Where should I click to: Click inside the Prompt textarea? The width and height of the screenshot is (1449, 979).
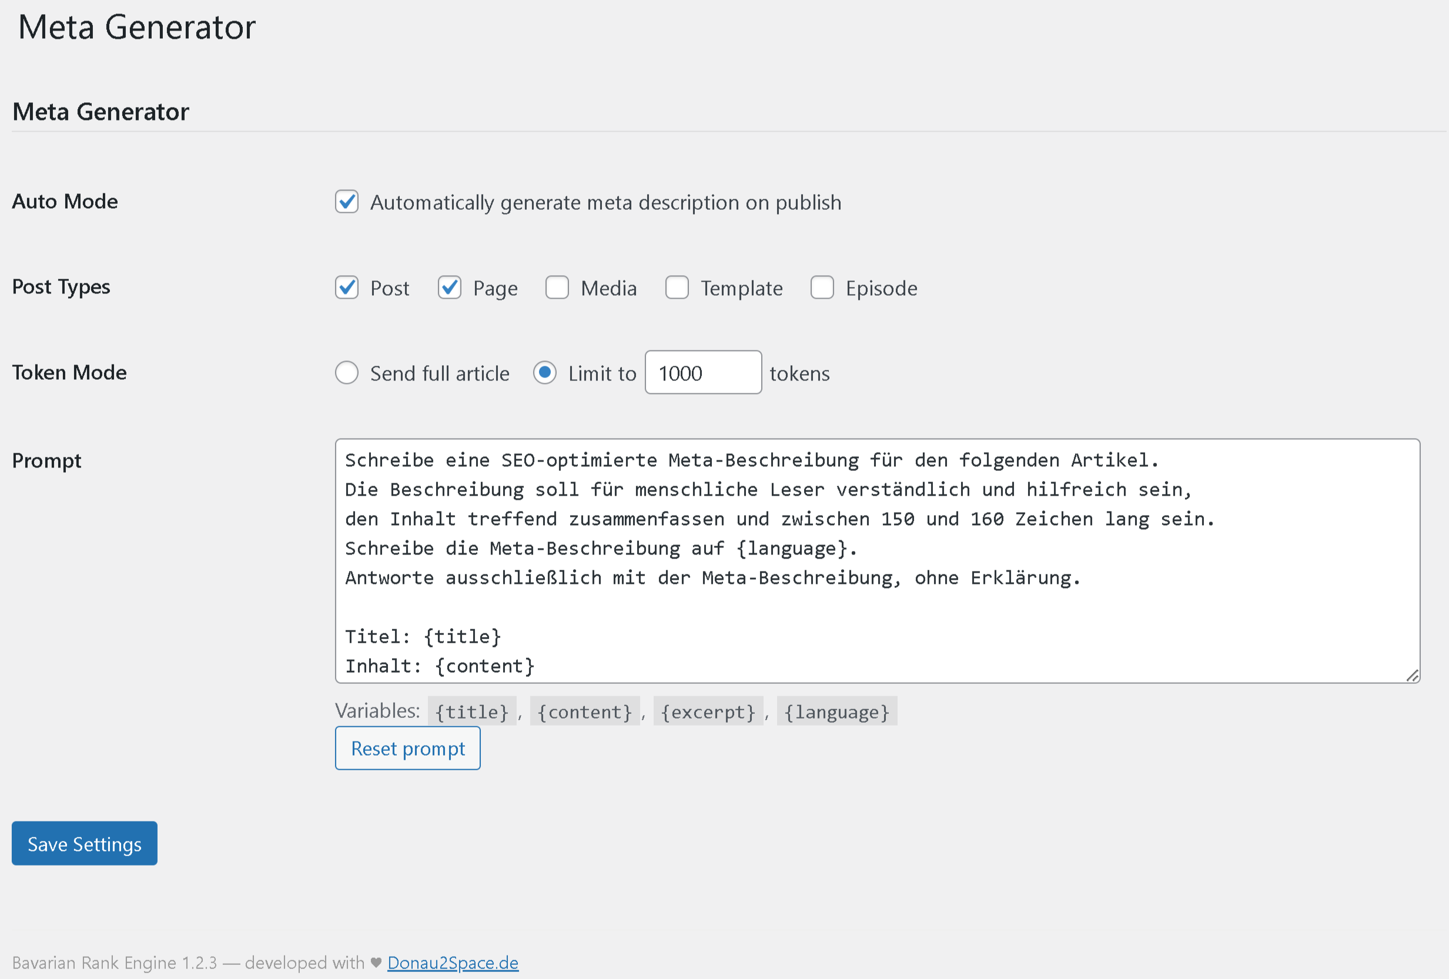click(x=873, y=561)
